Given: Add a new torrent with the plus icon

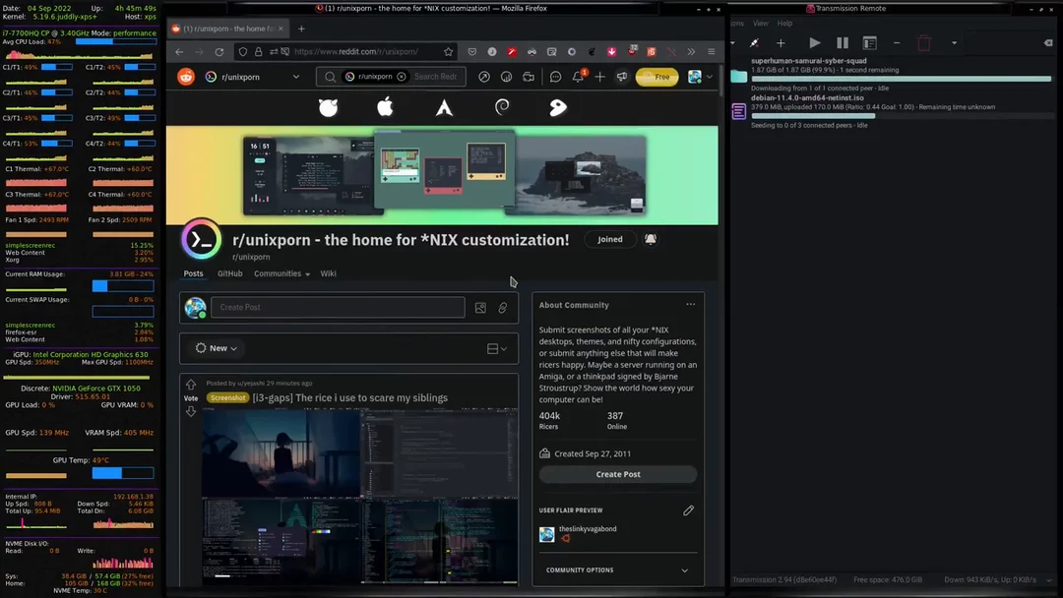Looking at the screenshot, I should click(x=782, y=42).
